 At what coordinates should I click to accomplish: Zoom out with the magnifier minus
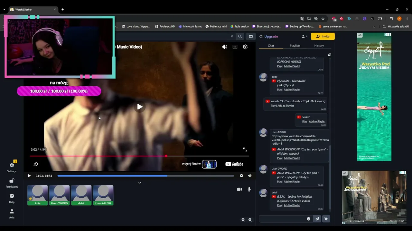coord(250,220)
